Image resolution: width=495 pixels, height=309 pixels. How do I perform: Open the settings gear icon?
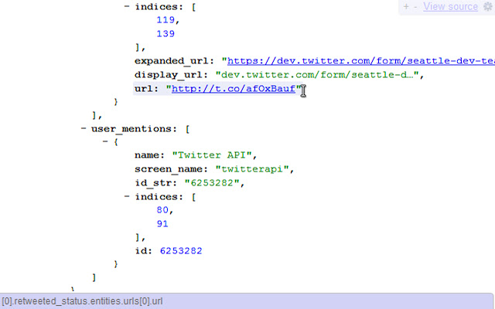click(486, 7)
